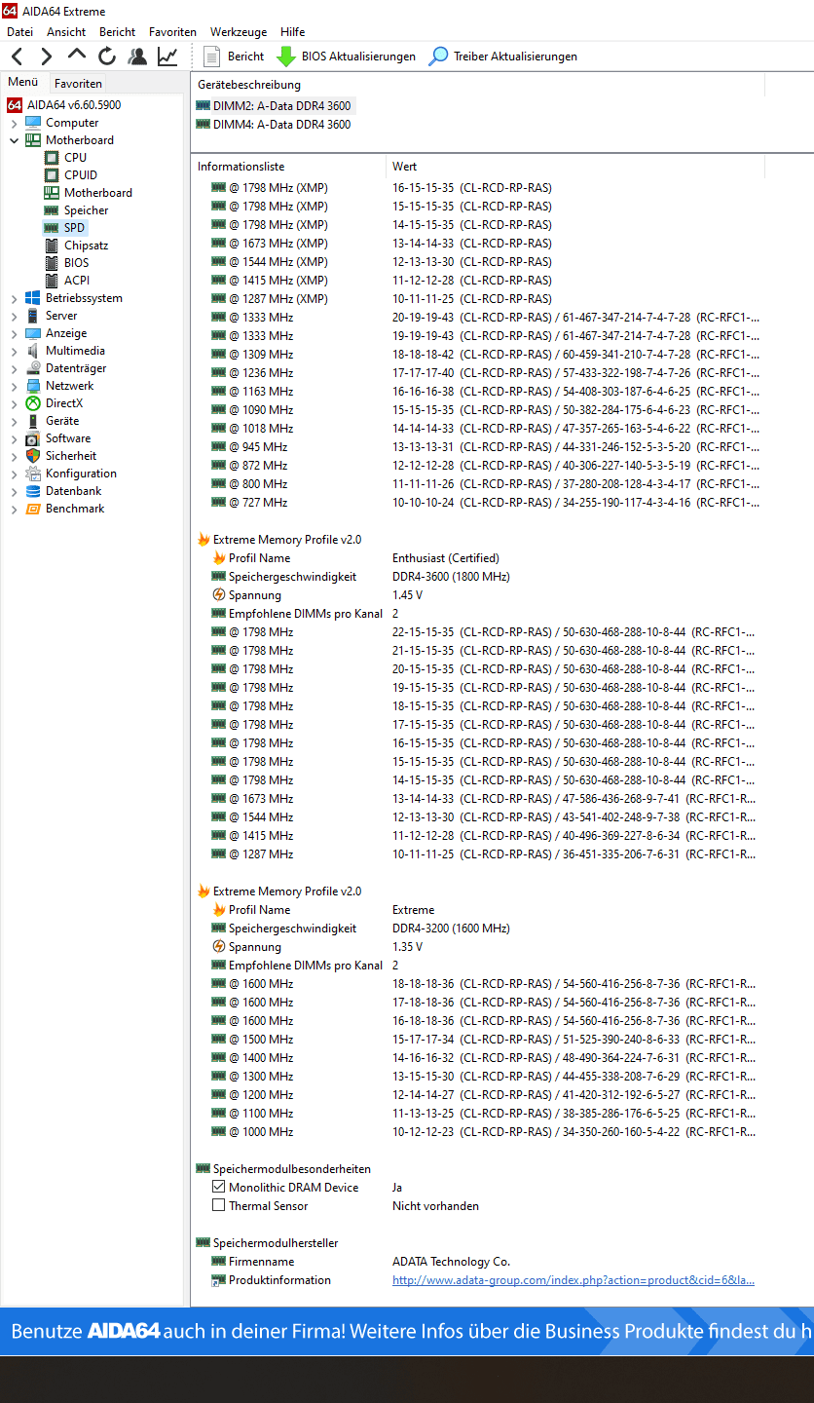Open the Datei menu
The height and width of the screenshot is (1403, 814).
19,32
